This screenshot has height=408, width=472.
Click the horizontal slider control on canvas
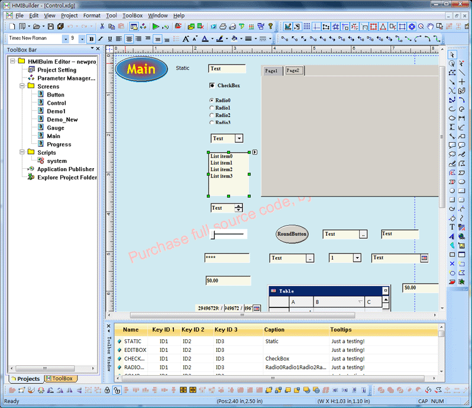229,234
